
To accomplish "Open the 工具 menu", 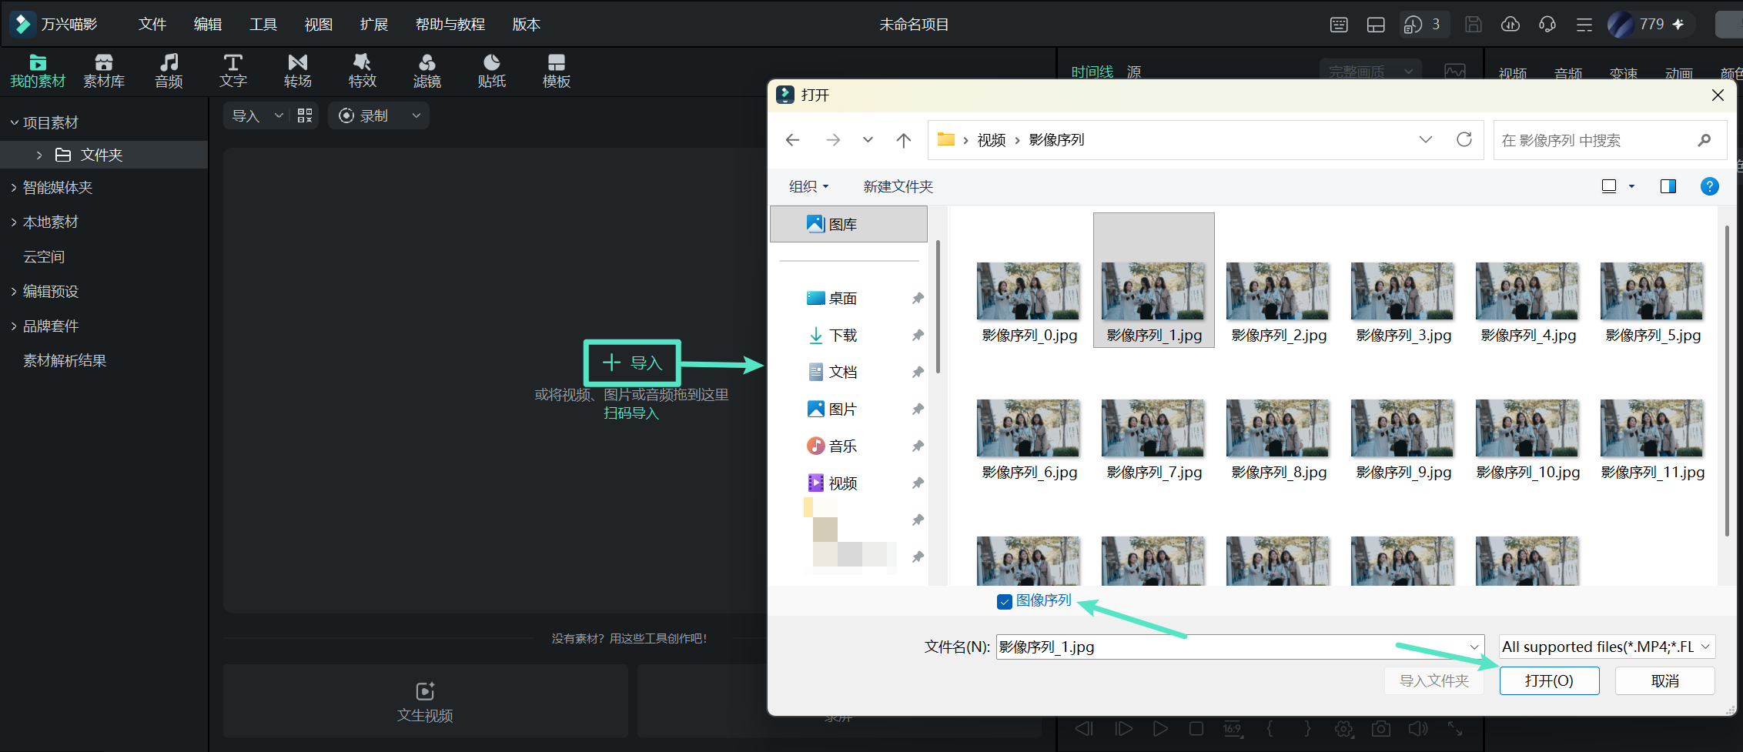I will tap(263, 25).
